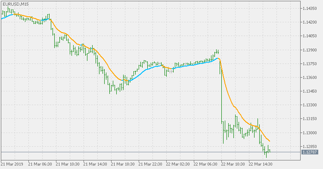Select the 1.13000 price axis label
Viewport: 323px width, 169px height.
tap(310, 133)
